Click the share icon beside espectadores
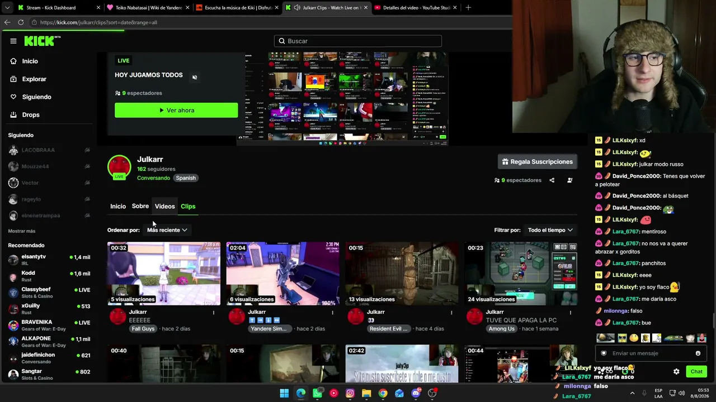This screenshot has height=402, width=716. (552, 180)
